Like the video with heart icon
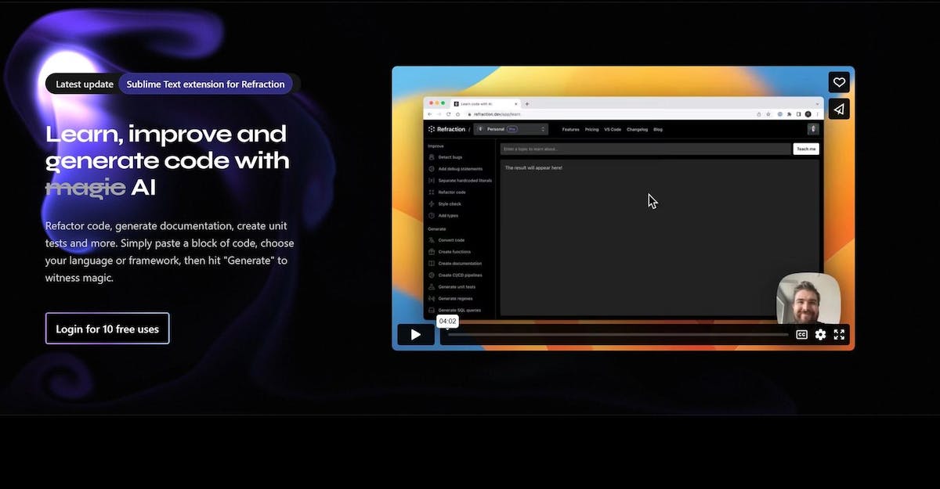940x489 pixels. pyautogui.click(x=839, y=82)
